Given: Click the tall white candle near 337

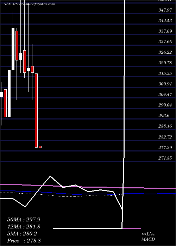Looking at the screenshot, I should point(13,49).
